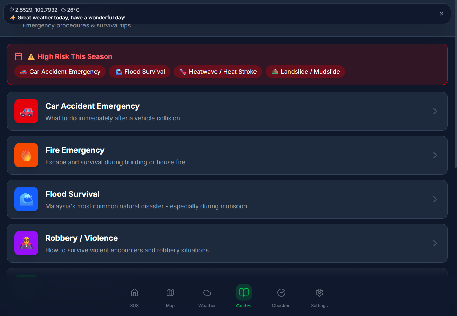Viewport: 457px width, 316px height.
Task: Click the blue flood wave icon
Action: click(26, 199)
